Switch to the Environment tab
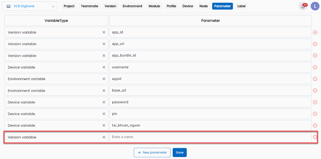 point(132,6)
